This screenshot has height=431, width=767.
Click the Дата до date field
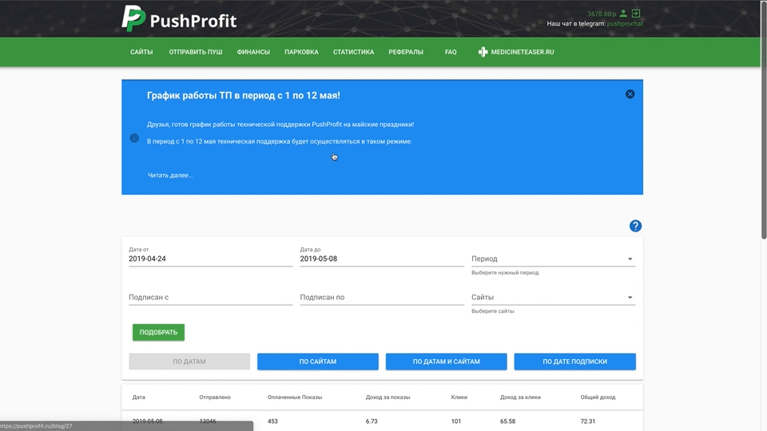382,259
